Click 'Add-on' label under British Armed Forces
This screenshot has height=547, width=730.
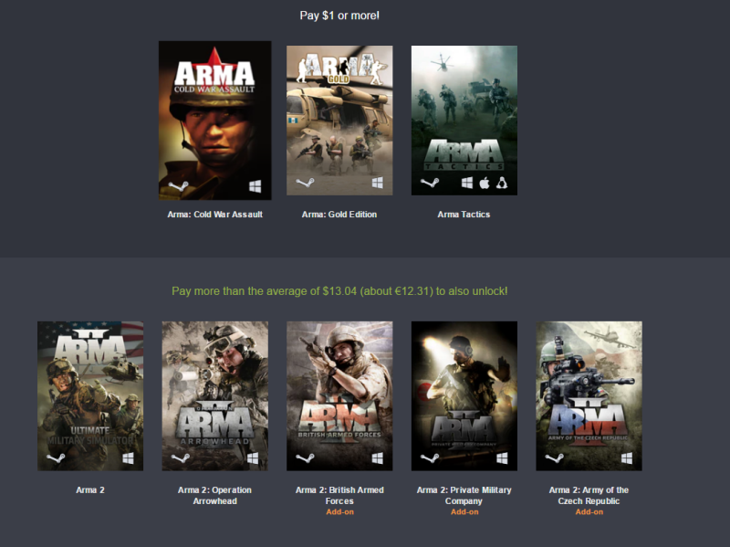pyautogui.click(x=339, y=512)
